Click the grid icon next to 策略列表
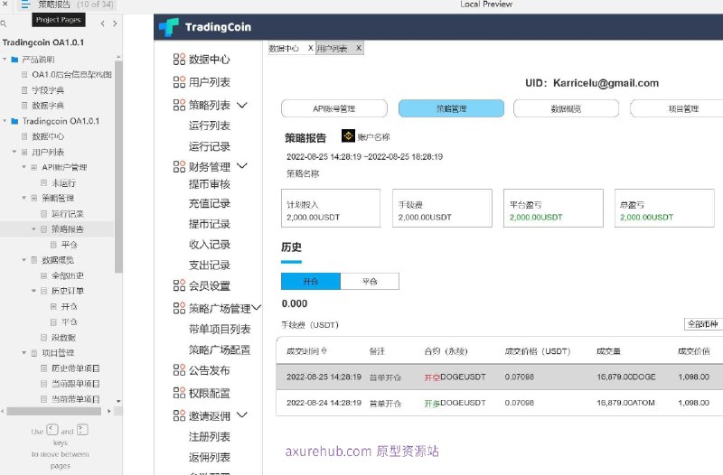Image resolution: width=723 pixels, height=475 pixels. tap(179, 105)
